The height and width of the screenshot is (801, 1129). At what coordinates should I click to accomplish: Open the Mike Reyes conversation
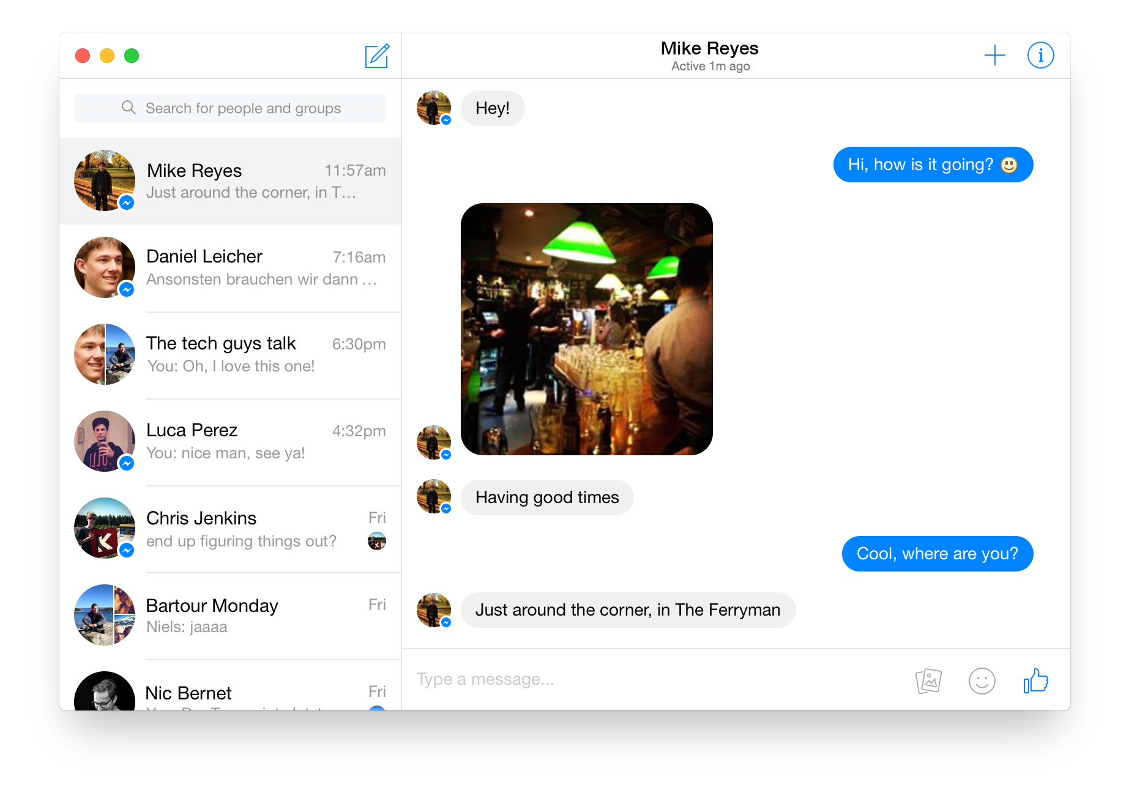pos(230,181)
